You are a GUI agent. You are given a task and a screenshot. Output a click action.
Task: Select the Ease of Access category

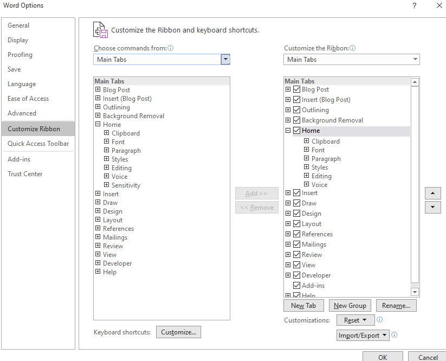pos(38,99)
